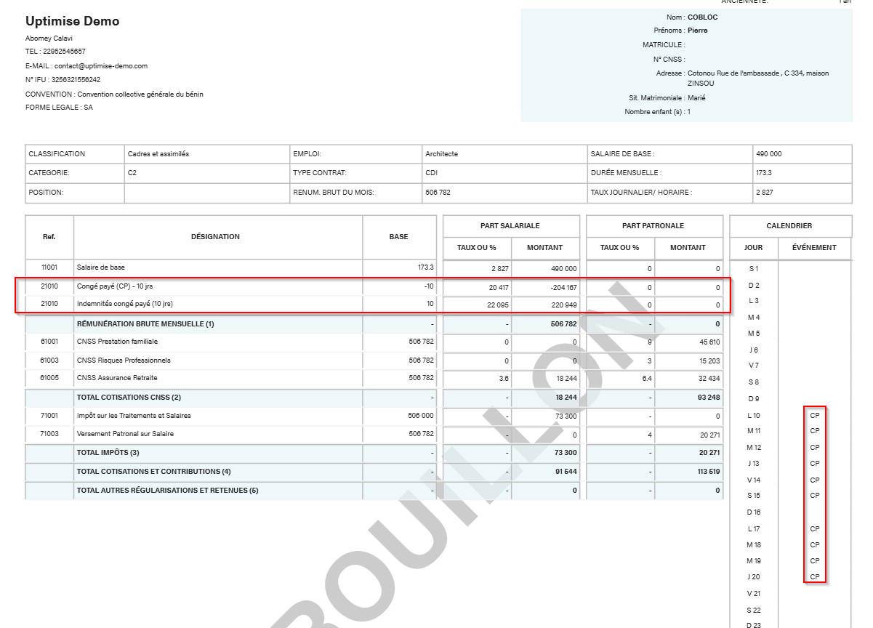This screenshot has height=628, width=873.
Task: Click the CP event next to J 20
Action: click(815, 577)
